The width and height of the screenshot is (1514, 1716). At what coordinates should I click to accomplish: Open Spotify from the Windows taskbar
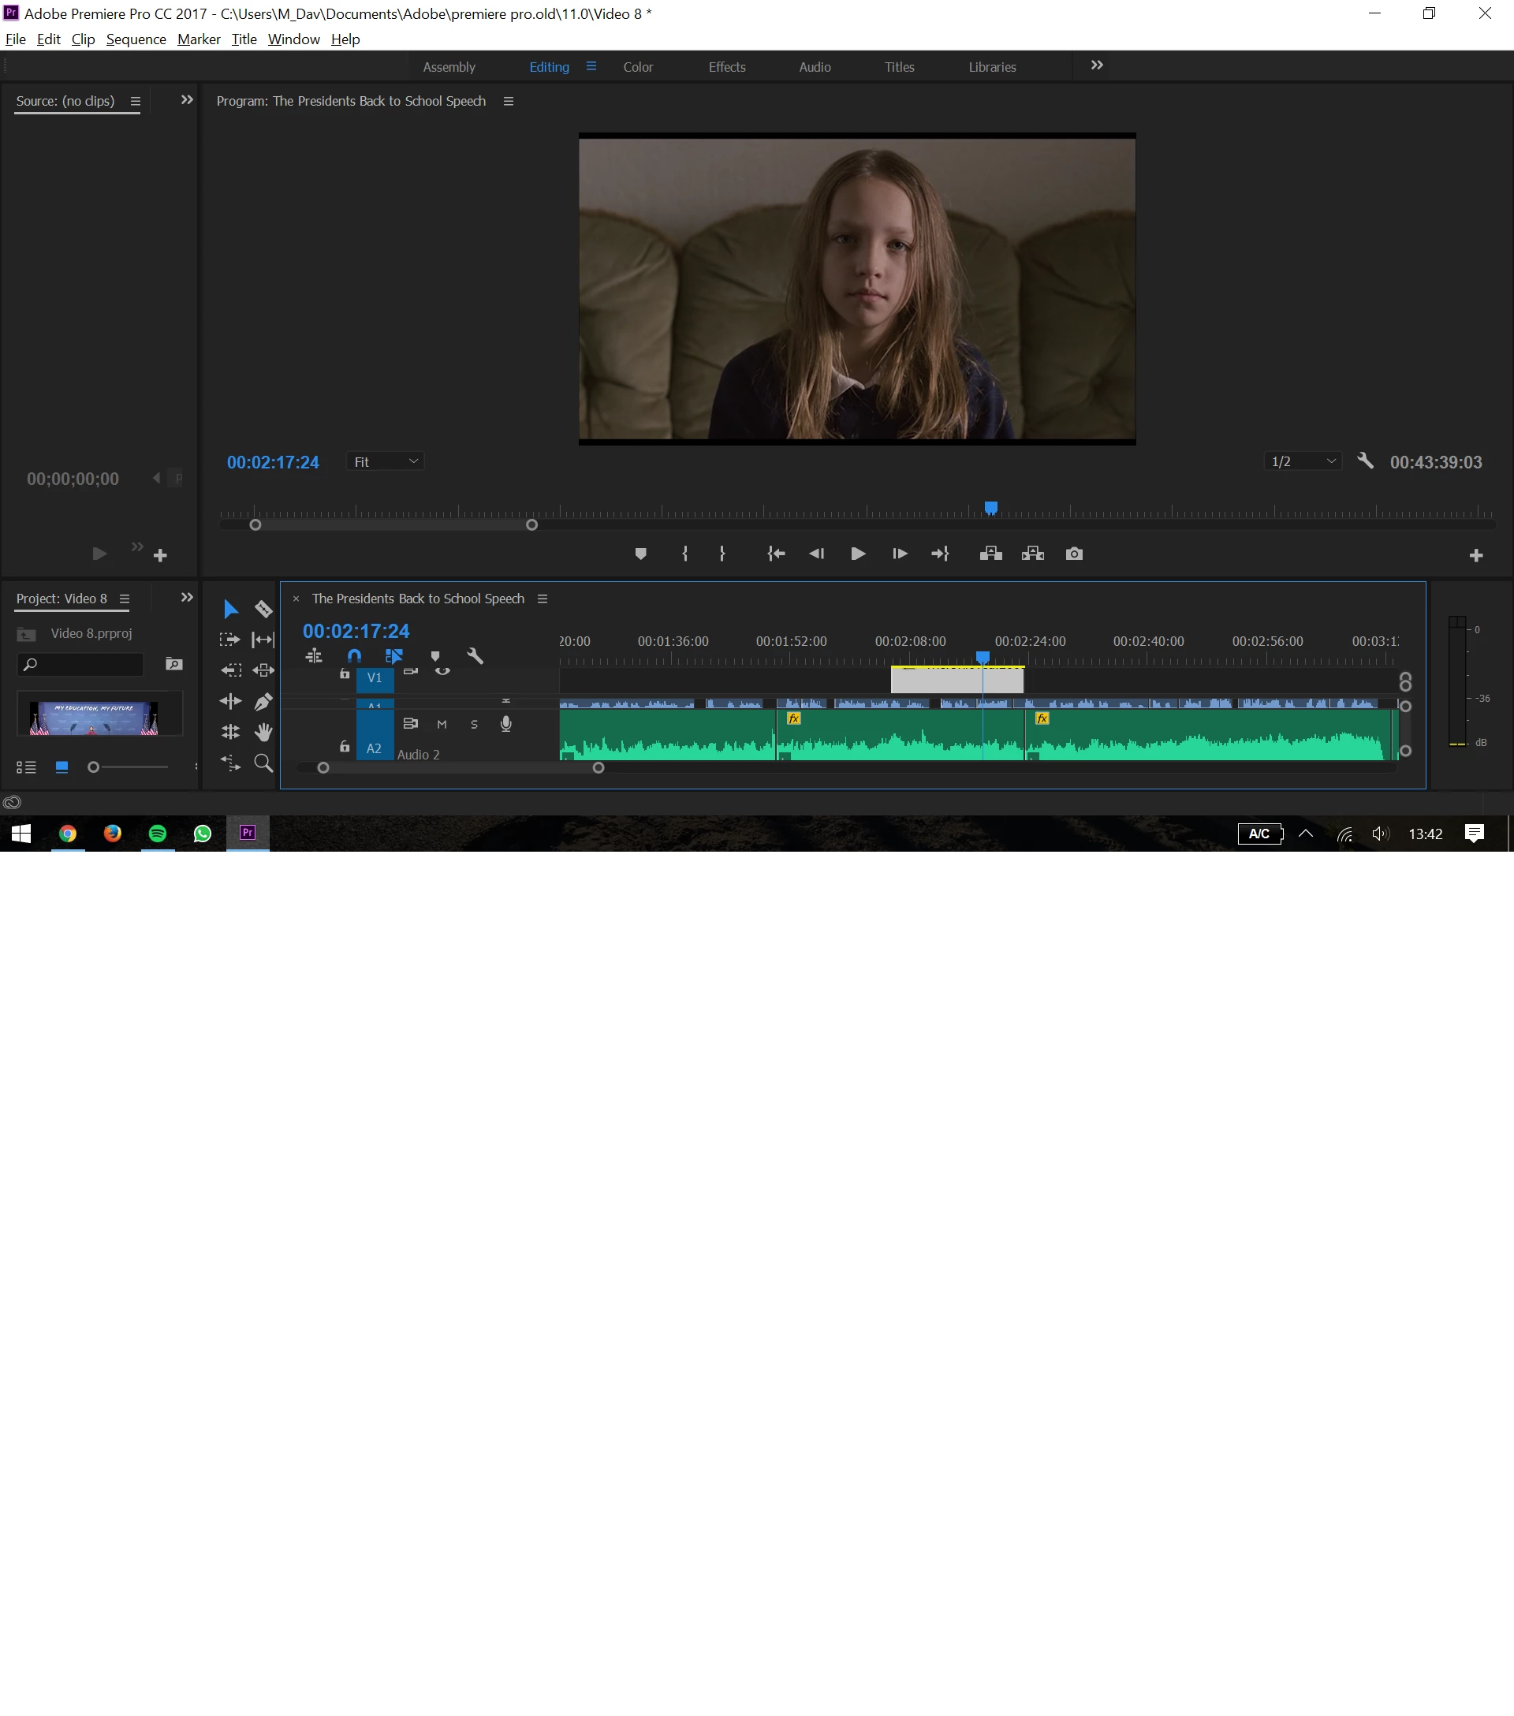click(x=158, y=834)
